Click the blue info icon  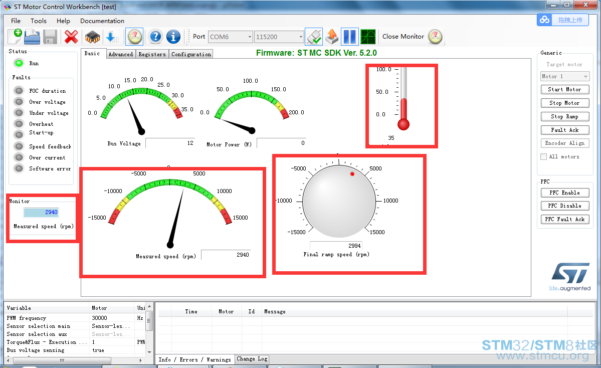tap(173, 37)
